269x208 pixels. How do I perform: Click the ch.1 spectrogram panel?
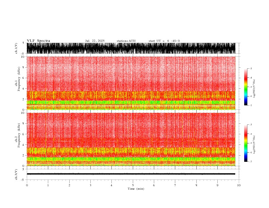(131, 83)
